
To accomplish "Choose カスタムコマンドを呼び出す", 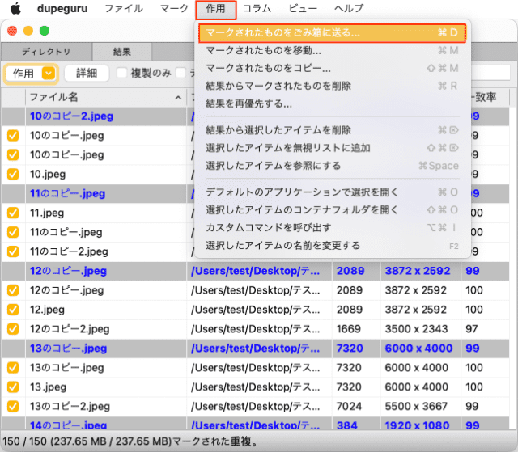I will 332,228.
